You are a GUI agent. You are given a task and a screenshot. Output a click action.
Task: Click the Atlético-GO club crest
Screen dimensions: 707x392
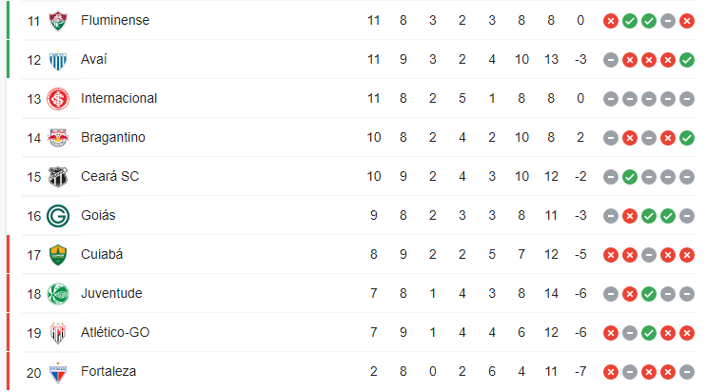[x=58, y=333]
